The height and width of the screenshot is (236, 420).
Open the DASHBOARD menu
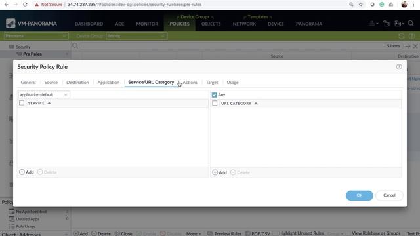click(x=89, y=24)
